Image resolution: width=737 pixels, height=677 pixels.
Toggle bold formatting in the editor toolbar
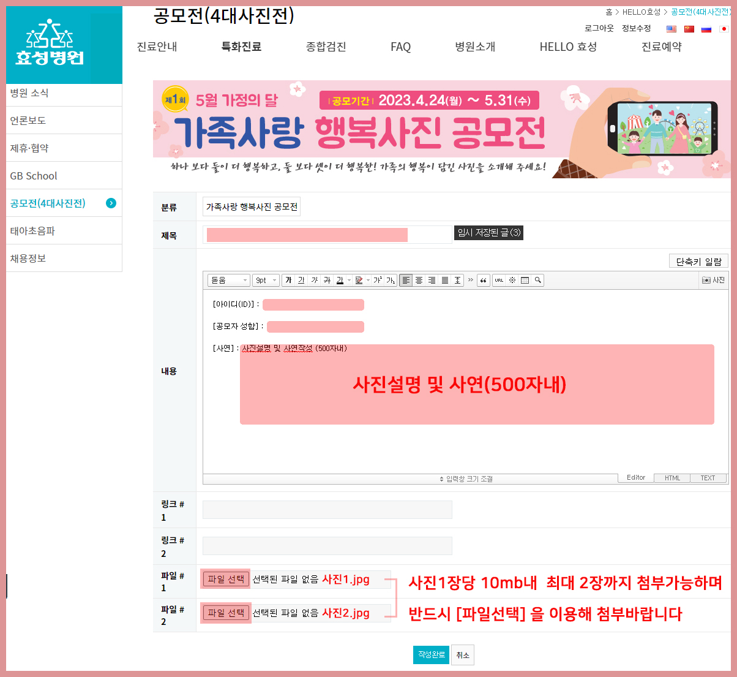(288, 280)
